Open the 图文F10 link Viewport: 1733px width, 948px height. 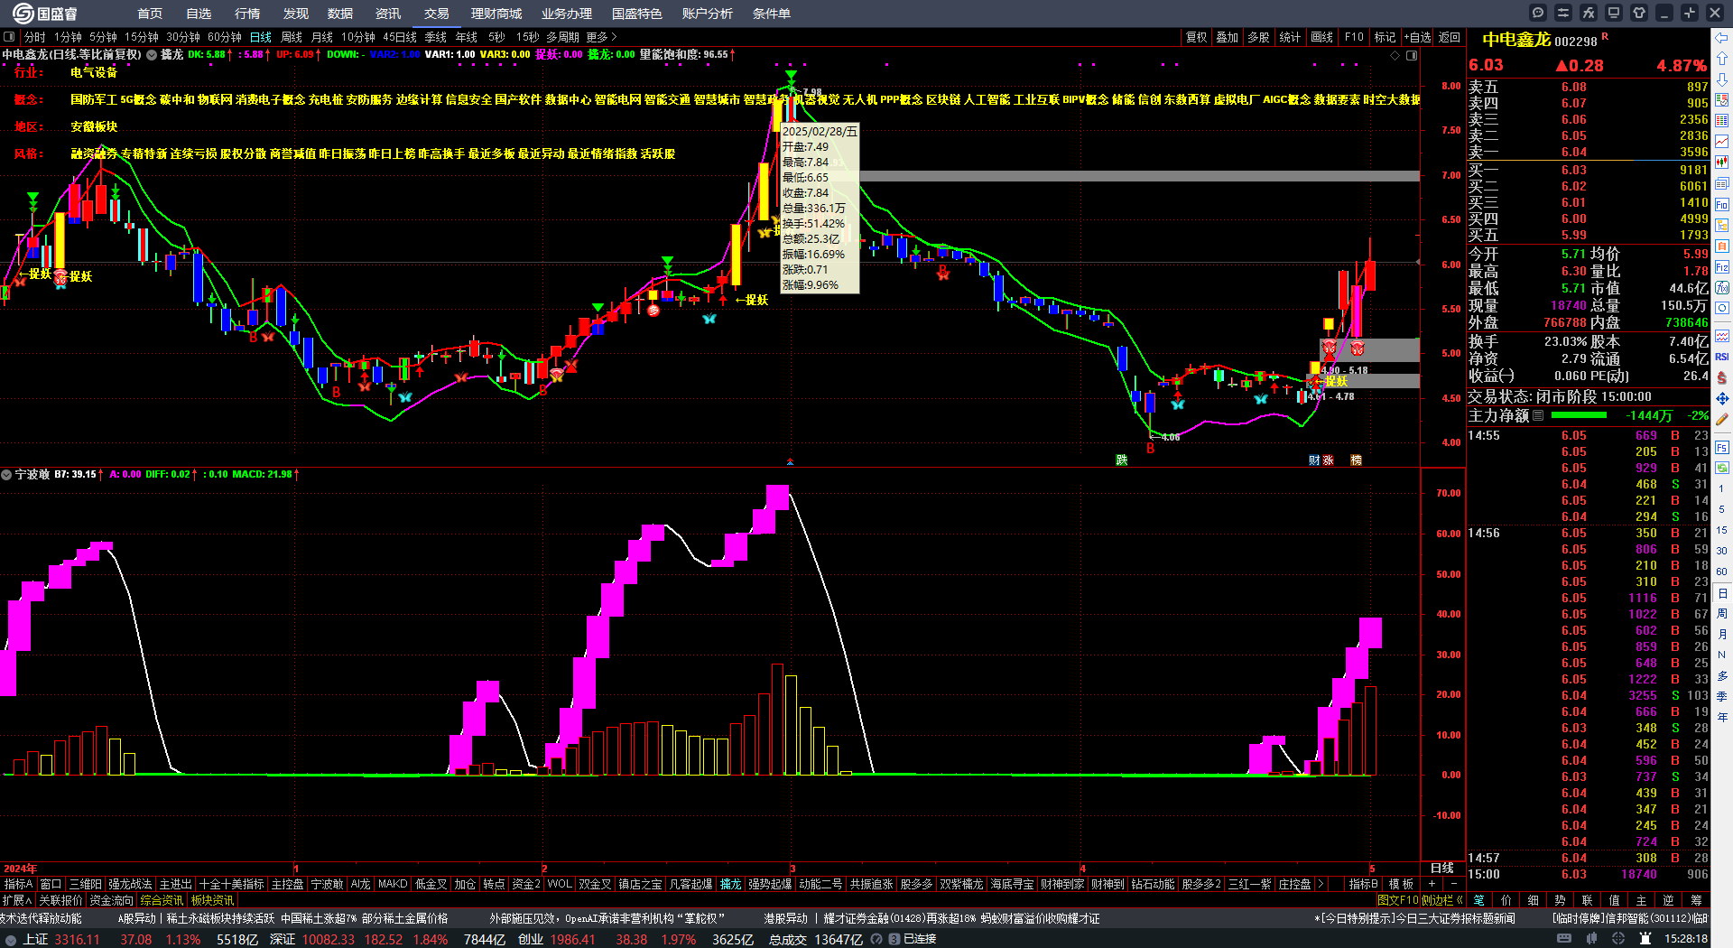coord(1397,900)
